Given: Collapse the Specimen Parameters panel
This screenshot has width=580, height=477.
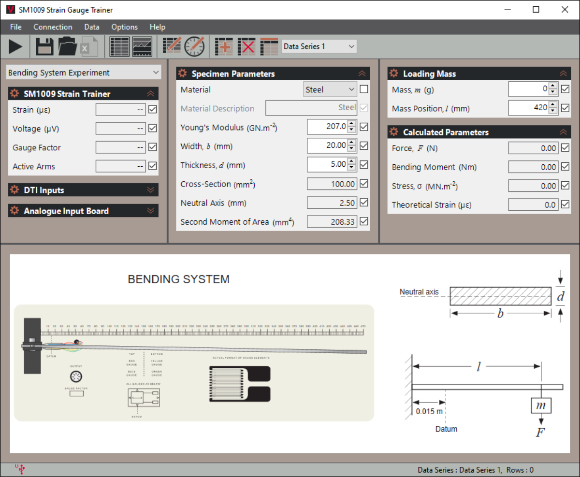Looking at the screenshot, I should click(362, 73).
